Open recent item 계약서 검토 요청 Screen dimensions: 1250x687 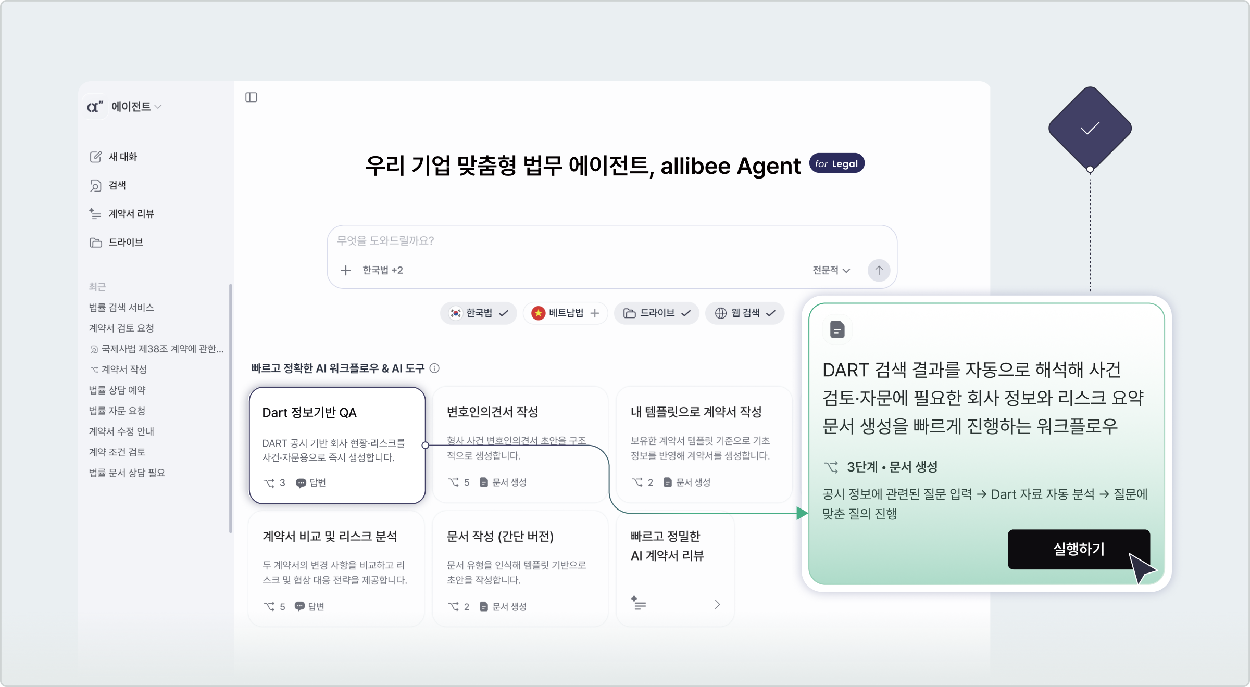pyautogui.click(x=121, y=328)
